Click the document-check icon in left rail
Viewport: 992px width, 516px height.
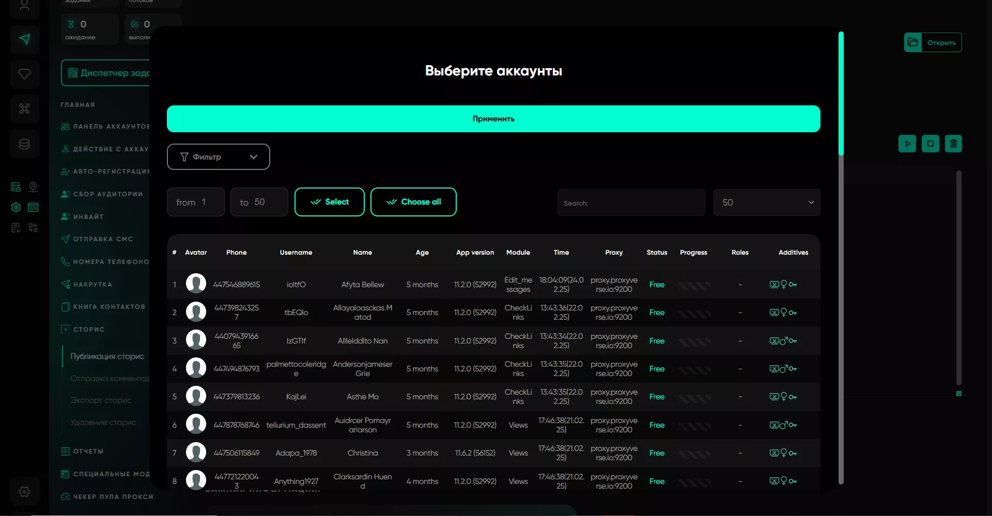[x=16, y=228]
